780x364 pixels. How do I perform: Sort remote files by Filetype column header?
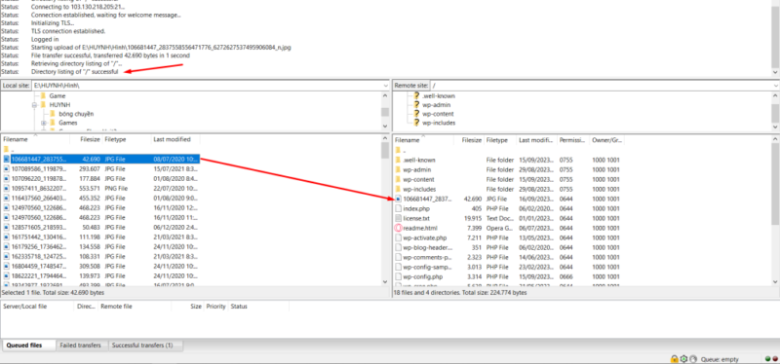coord(500,140)
